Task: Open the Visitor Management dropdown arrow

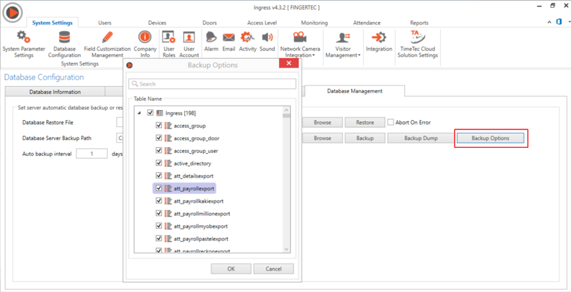Action: click(x=359, y=55)
